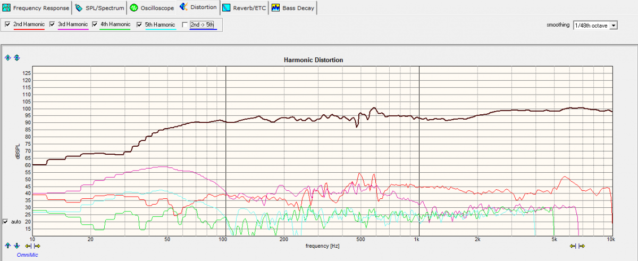Click the smoothing label text
The image size is (638, 261).
point(558,25)
